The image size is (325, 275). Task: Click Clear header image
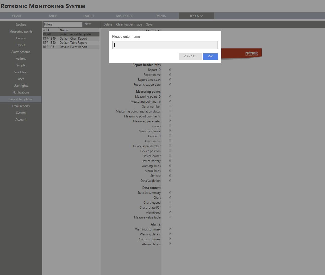pyautogui.click(x=129, y=24)
